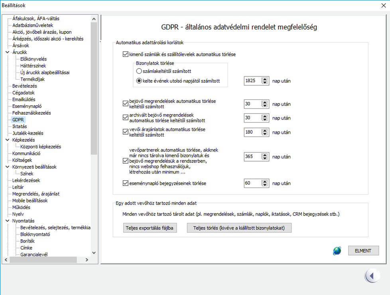Click horizontal scrollbar right arrow in tree
The width and height of the screenshot is (390, 295).
point(87,260)
